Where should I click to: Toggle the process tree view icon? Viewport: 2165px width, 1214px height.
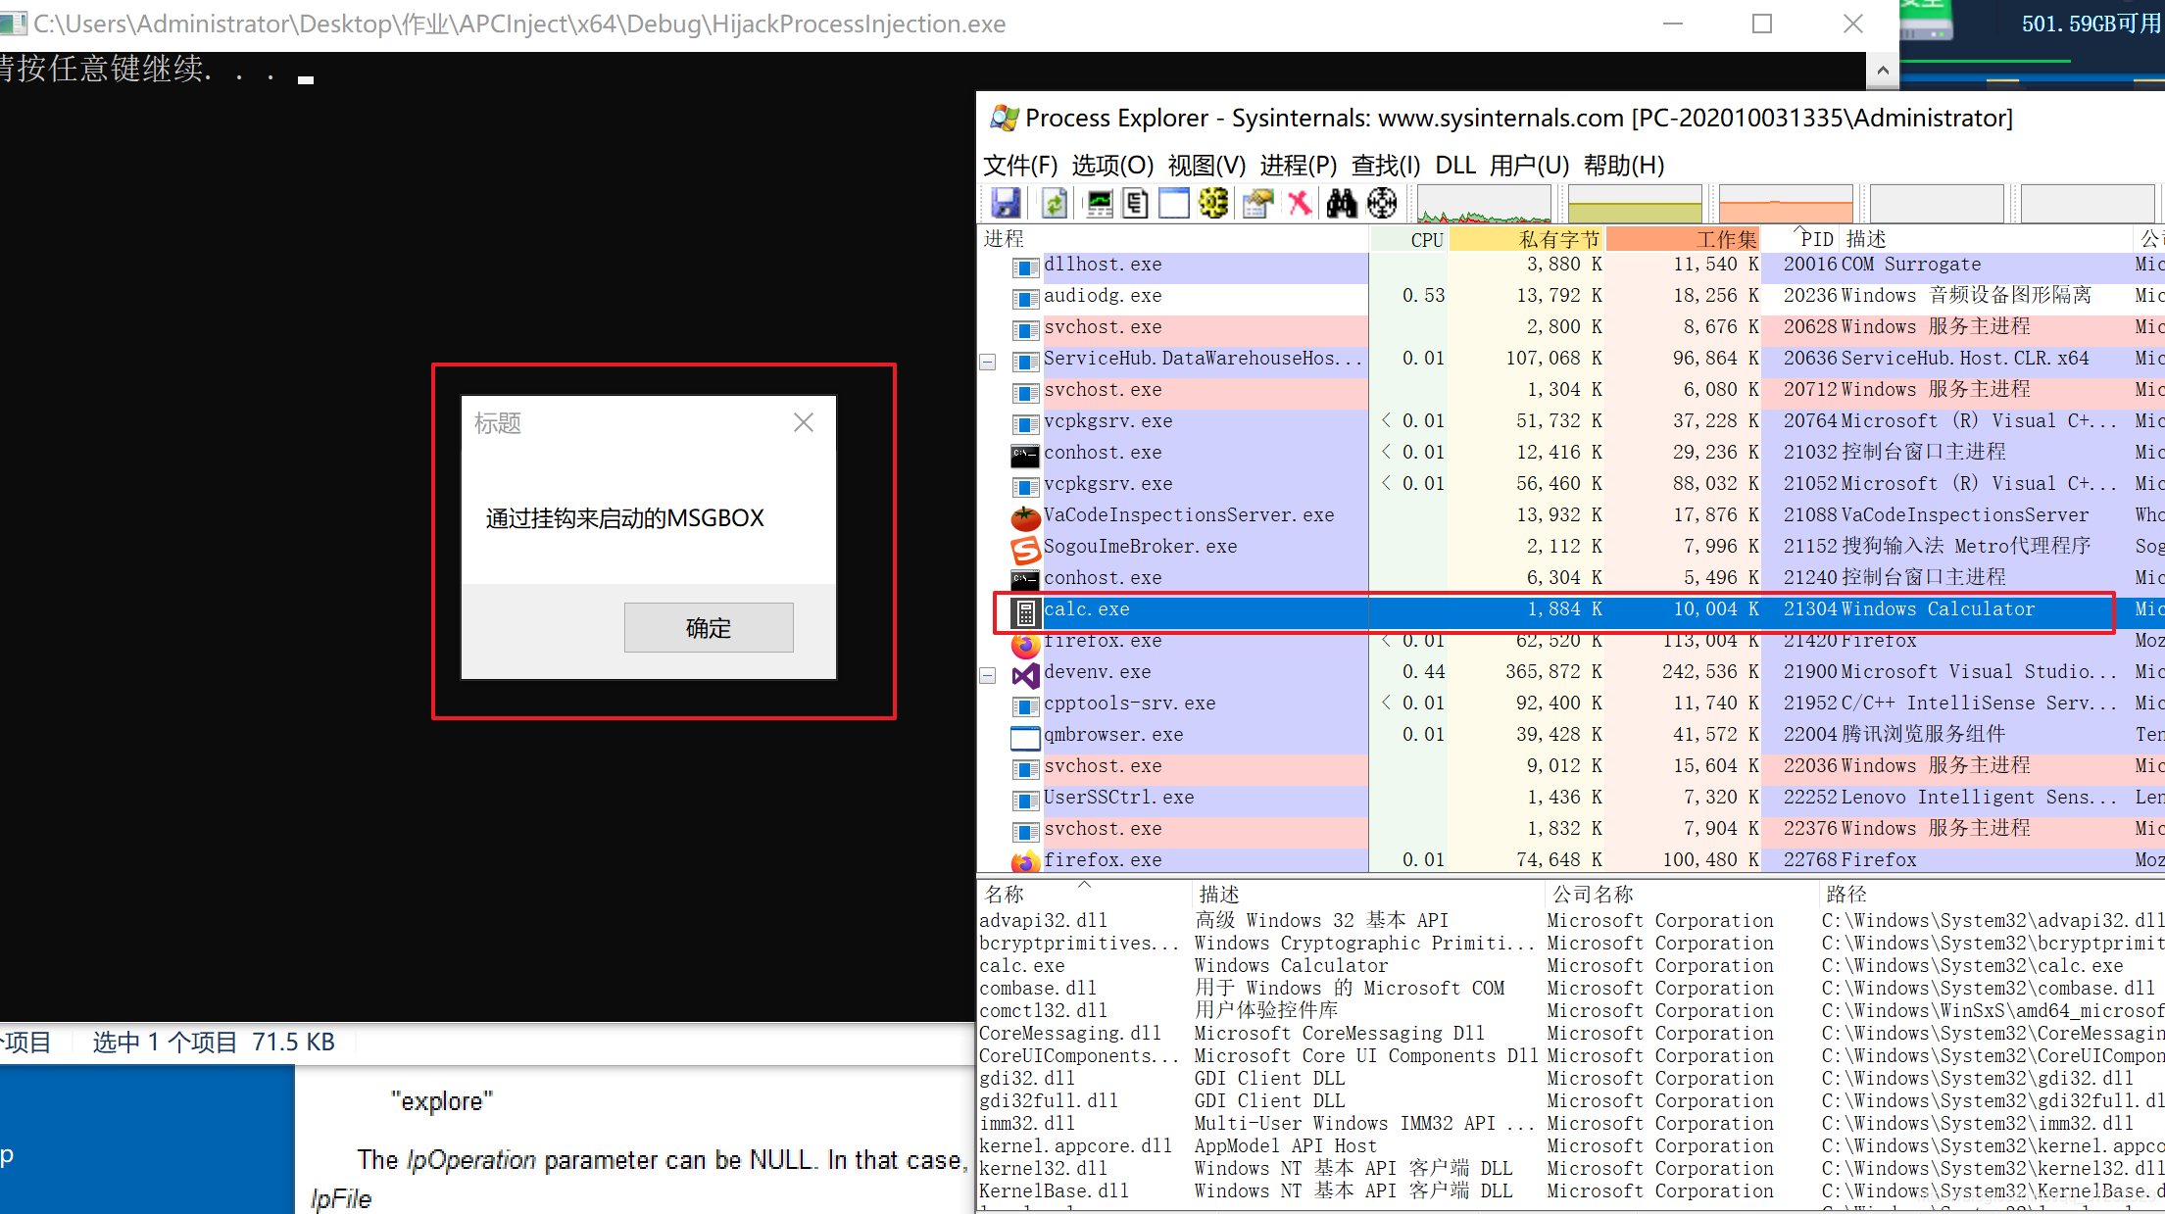coord(1136,203)
